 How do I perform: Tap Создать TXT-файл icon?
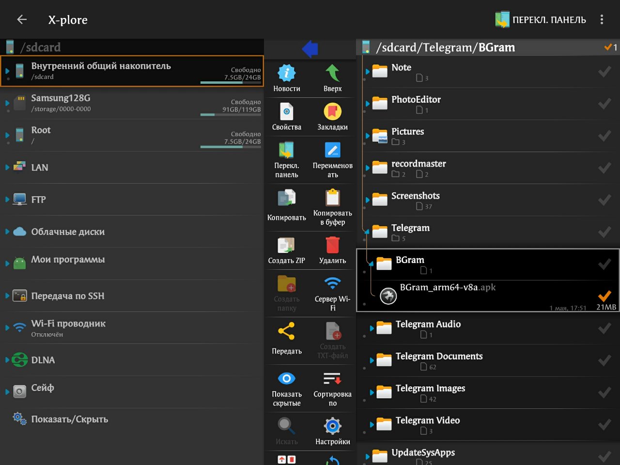[x=333, y=331]
